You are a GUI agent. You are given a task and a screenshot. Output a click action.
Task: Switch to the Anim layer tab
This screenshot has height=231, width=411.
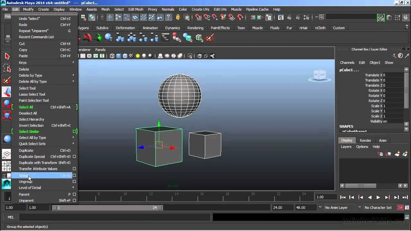383,141
